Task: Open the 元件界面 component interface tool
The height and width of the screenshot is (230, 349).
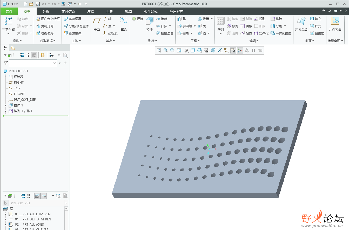Action: [335, 24]
